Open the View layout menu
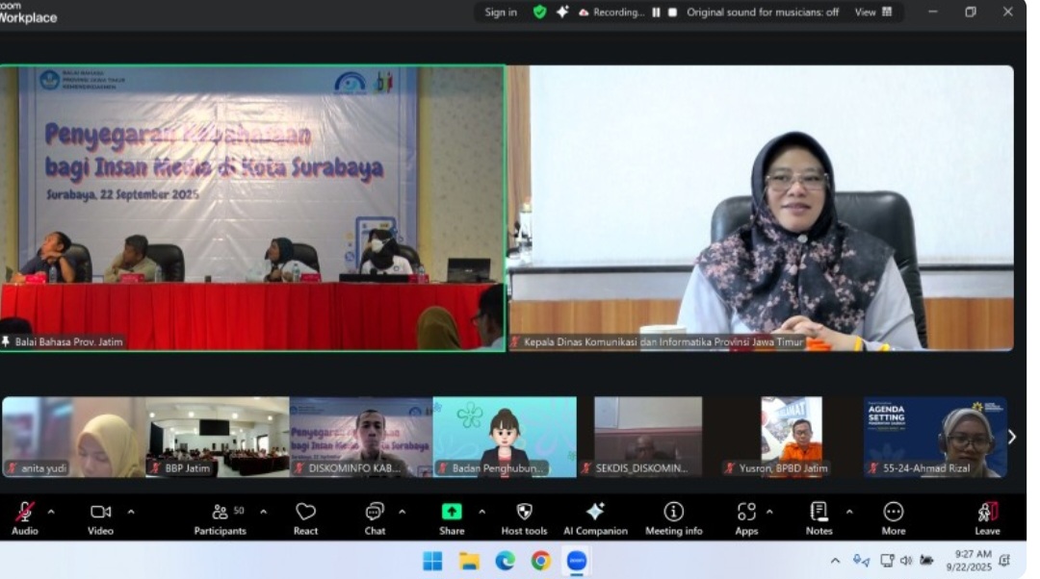This screenshot has width=1040, height=579. [x=872, y=12]
